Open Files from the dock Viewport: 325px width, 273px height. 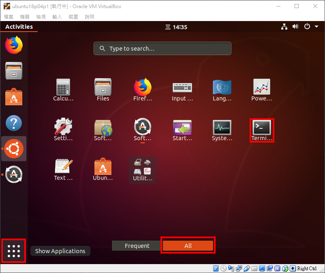[14, 70]
